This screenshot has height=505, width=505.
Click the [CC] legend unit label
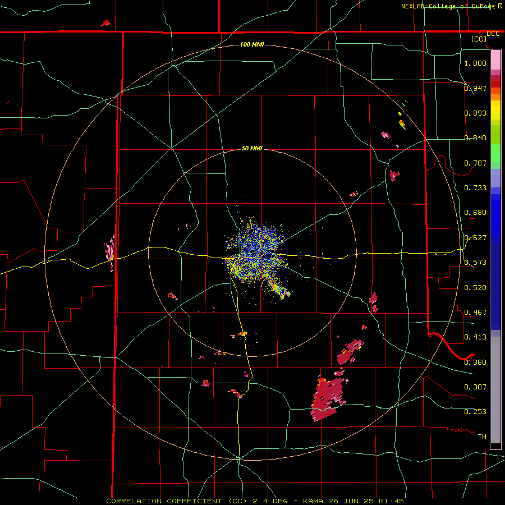479,39
